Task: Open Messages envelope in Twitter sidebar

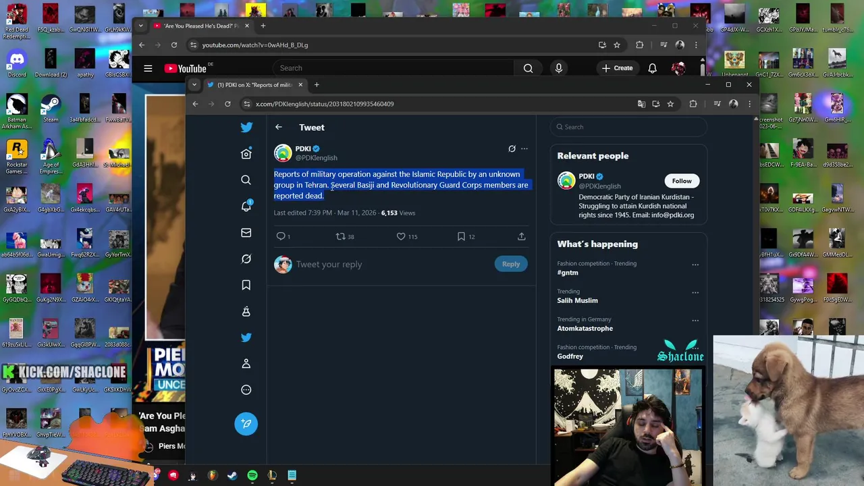Action: (x=246, y=233)
